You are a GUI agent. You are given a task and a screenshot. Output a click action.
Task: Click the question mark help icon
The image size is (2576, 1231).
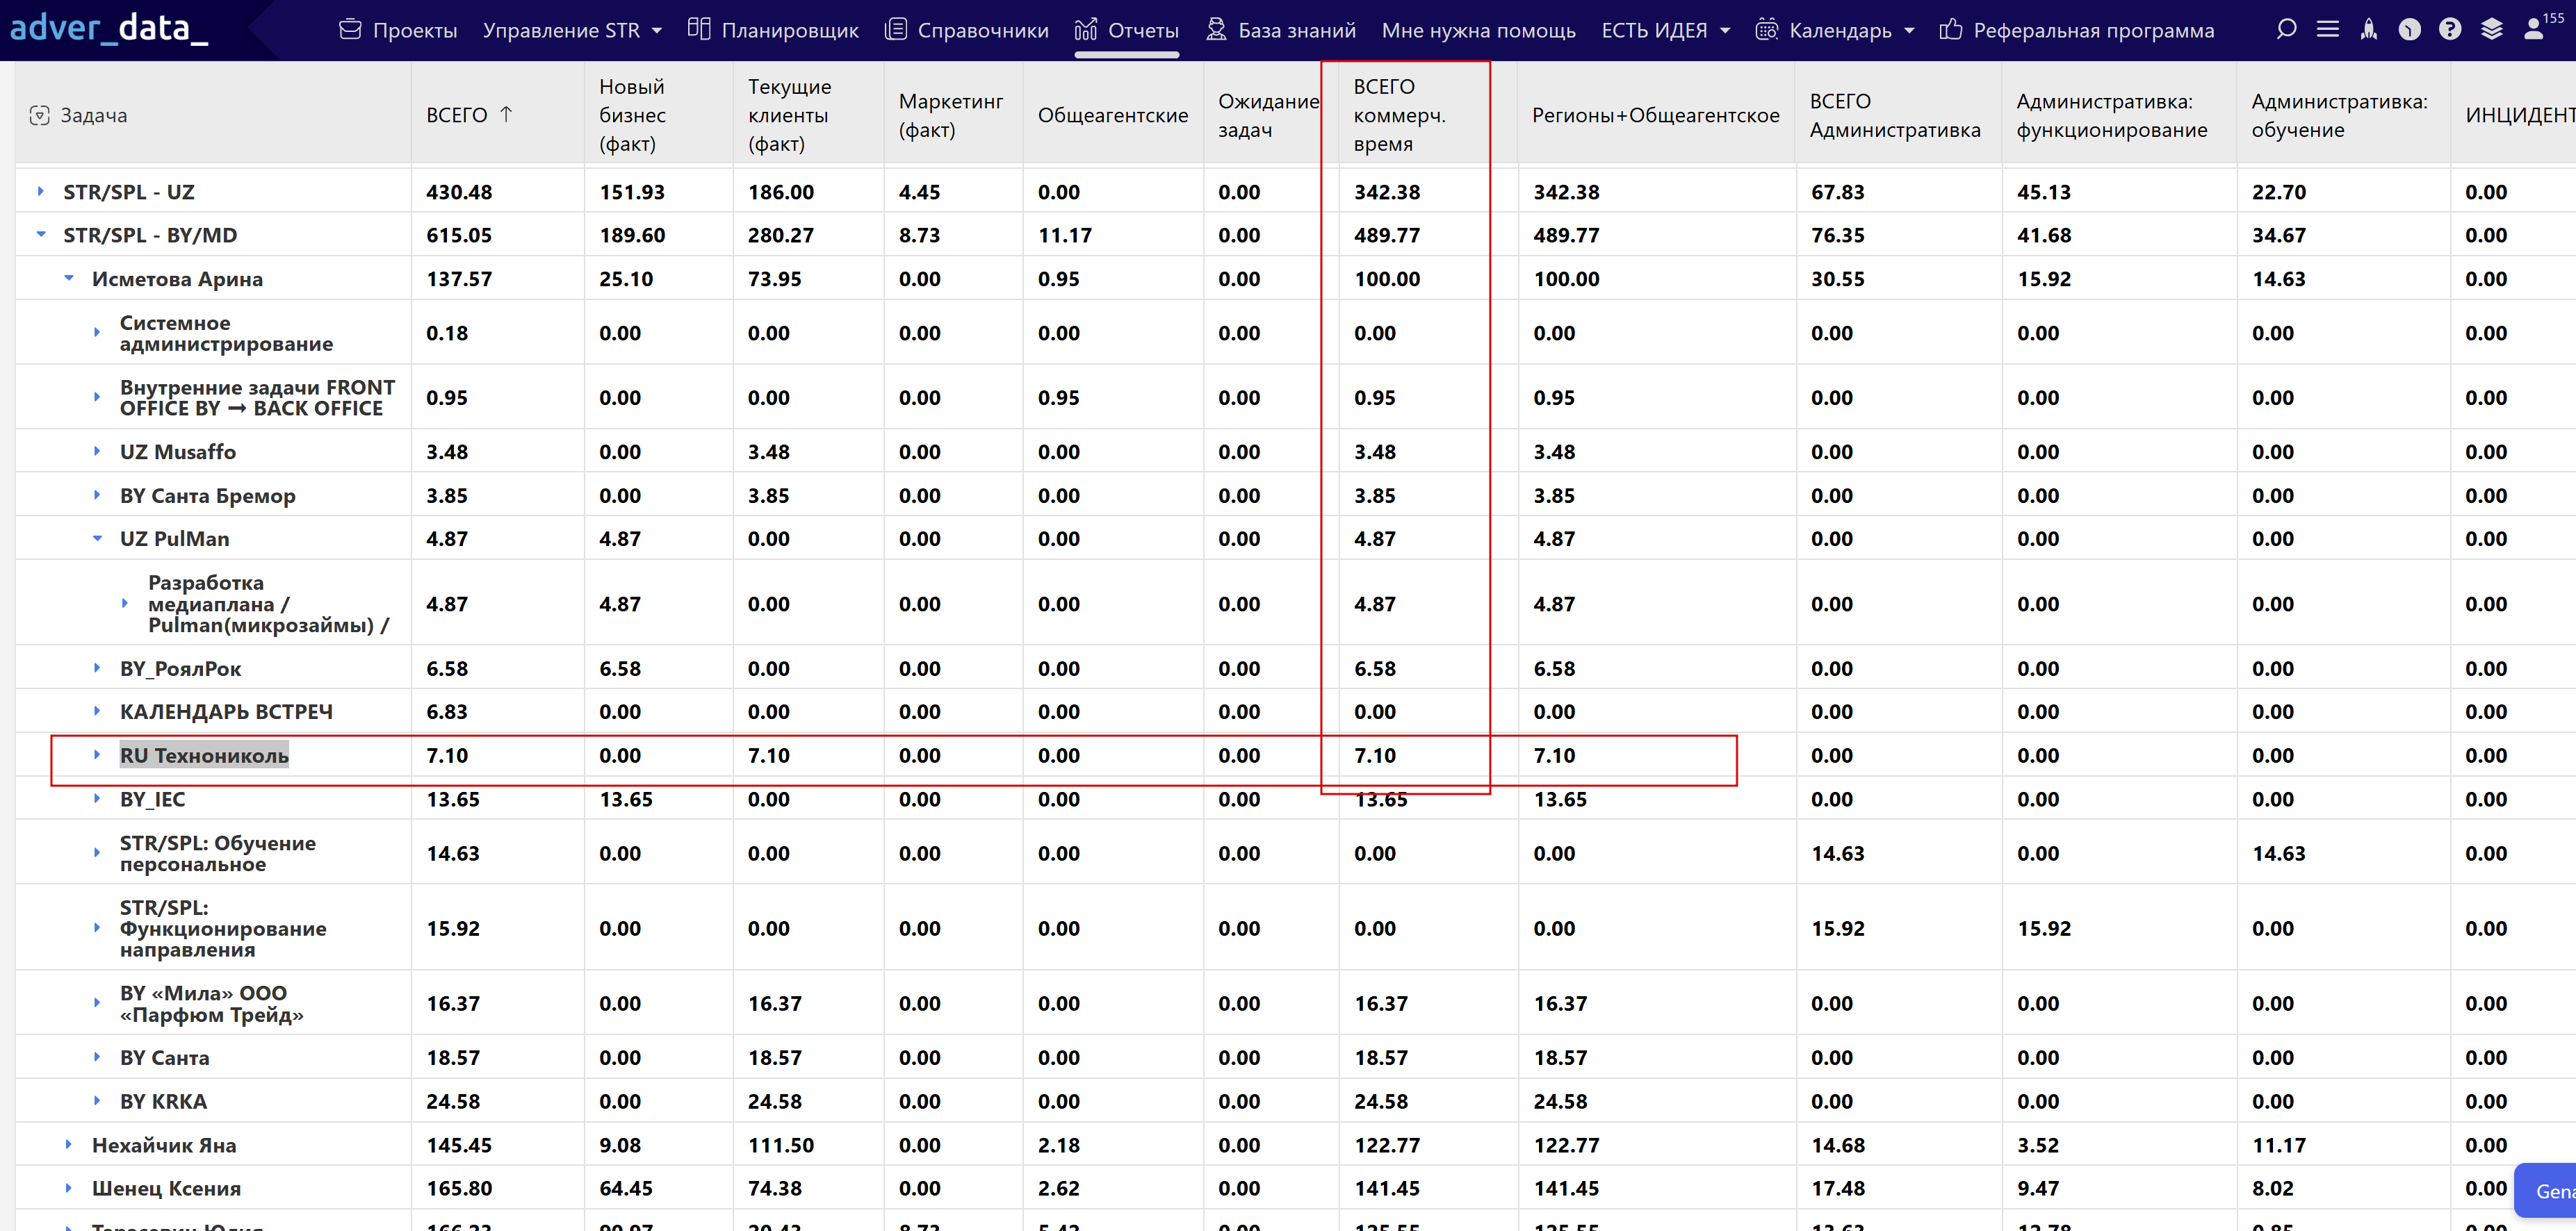click(2450, 30)
